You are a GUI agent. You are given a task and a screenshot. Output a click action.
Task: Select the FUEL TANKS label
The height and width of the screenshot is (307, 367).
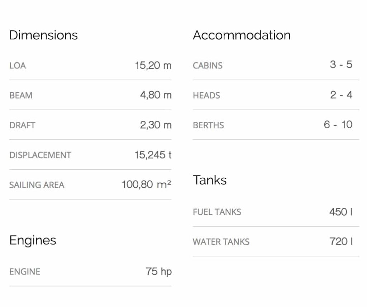click(217, 212)
